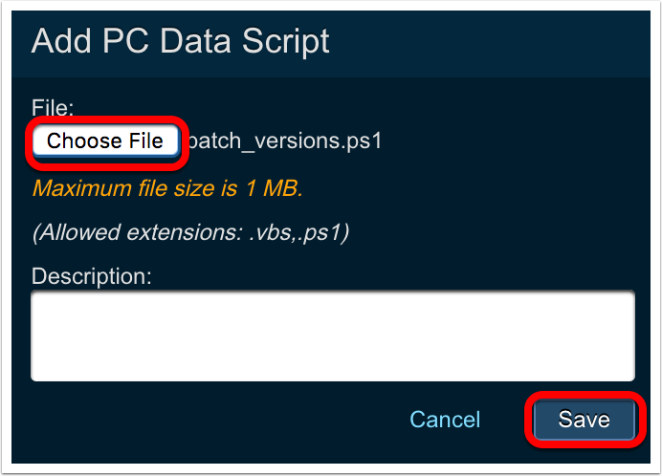Place cursor in the empty Description field

pyautogui.click(x=332, y=335)
